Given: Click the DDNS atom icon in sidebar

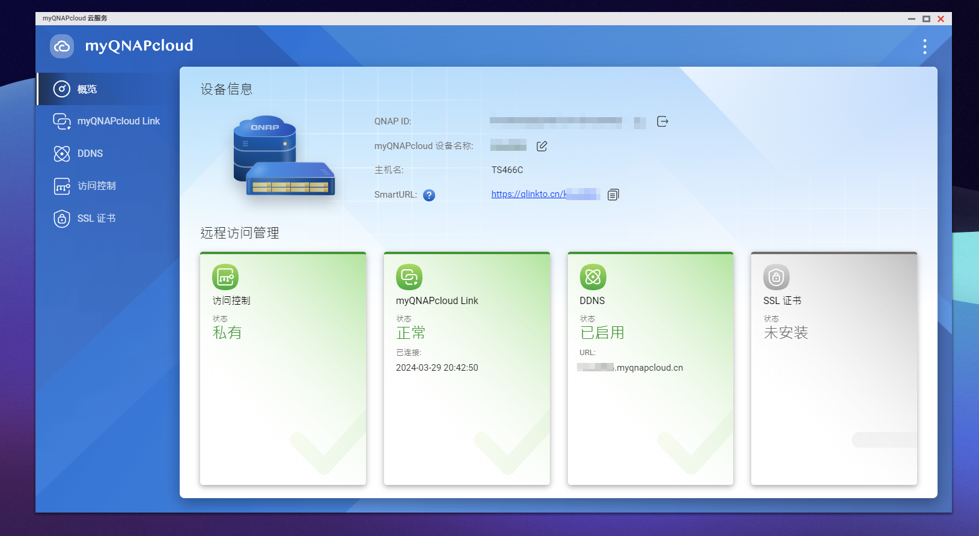Looking at the screenshot, I should (62, 154).
